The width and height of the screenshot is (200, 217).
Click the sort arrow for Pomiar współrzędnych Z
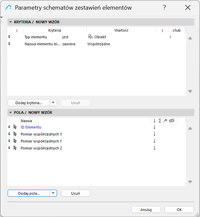point(154,148)
